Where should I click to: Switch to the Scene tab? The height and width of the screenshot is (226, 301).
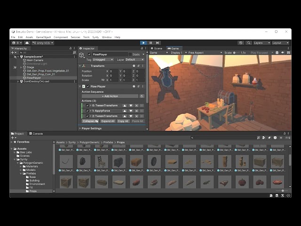157,48
